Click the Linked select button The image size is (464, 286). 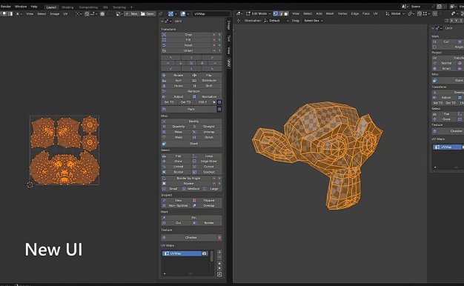click(x=176, y=167)
